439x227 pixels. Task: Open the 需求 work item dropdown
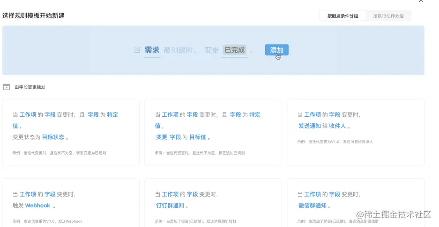pyautogui.click(x=152, y=50)
